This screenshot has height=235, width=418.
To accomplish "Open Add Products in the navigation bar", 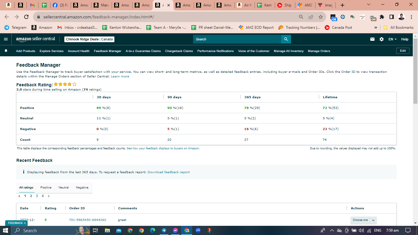I will [x=26, y=51].
